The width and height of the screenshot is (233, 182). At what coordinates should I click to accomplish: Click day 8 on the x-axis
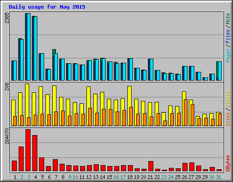pyautogui.click(x=63, y=177)
